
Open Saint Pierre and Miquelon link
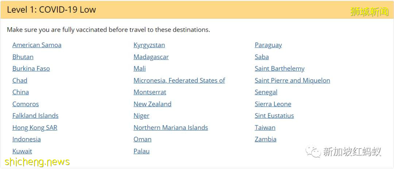[292, 81]
